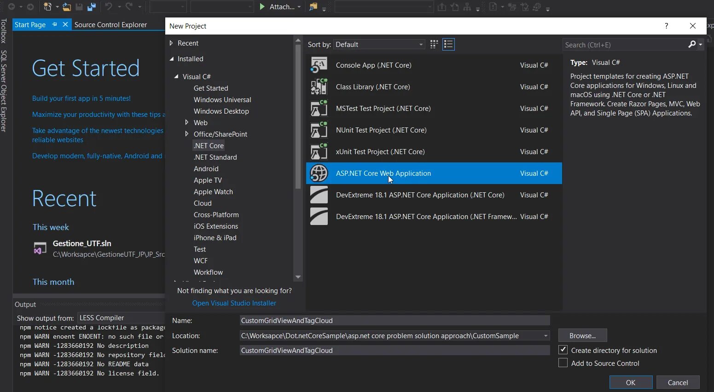
Task: Select DevExtreme 18.1 (.NET Framework) template icon
Action: [319, 216]
